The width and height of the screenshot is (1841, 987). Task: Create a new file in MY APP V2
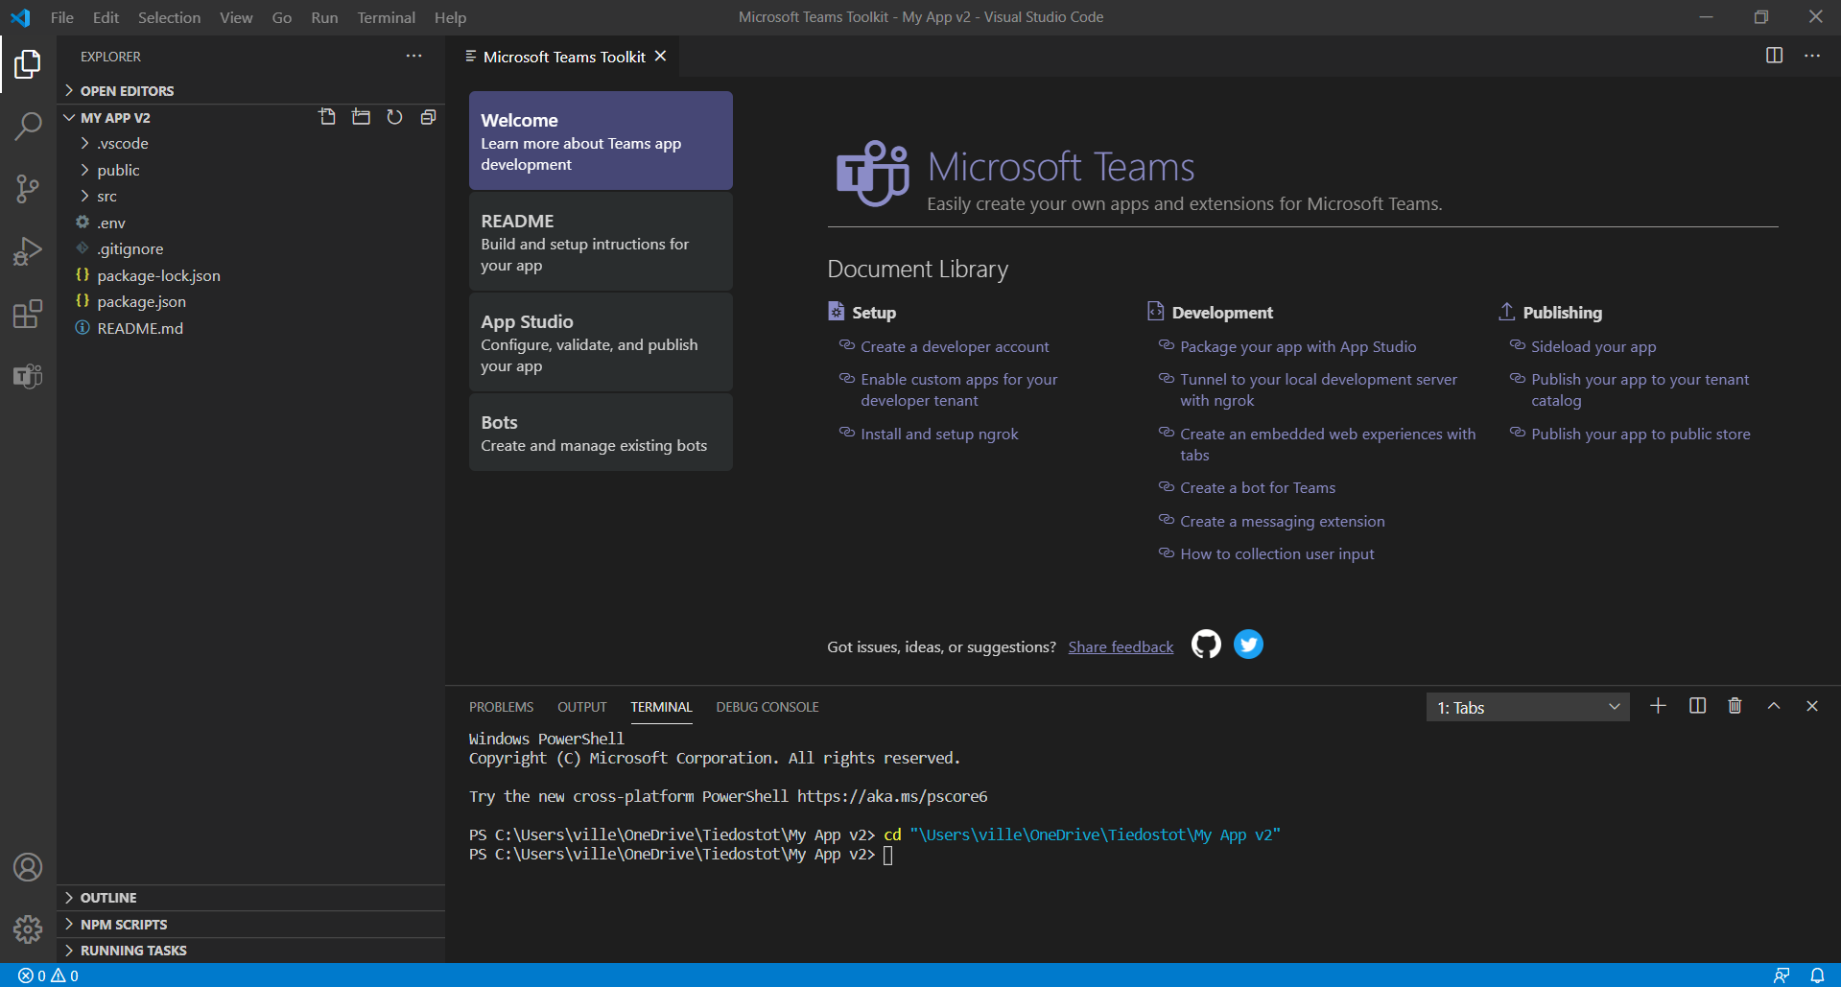(327, 116)
